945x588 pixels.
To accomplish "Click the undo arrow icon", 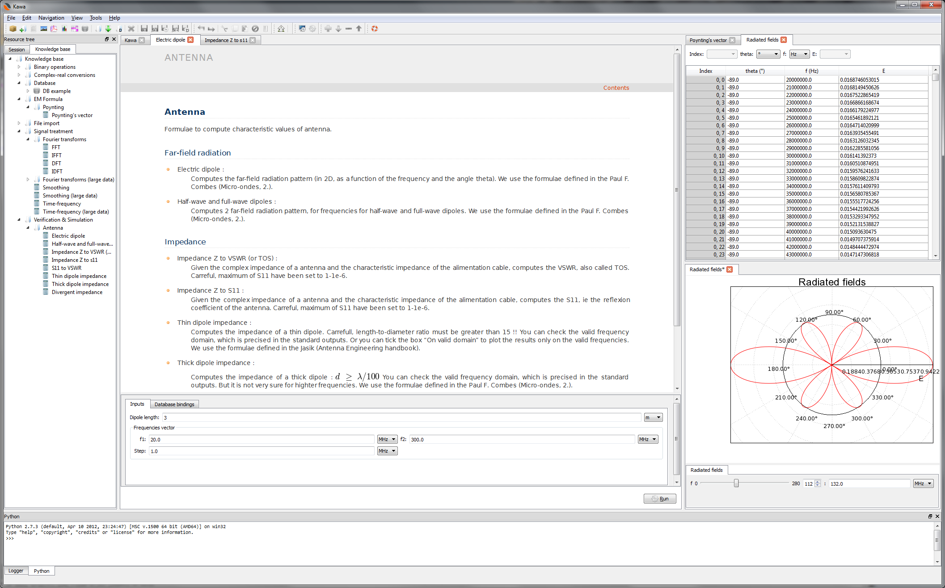I will [x=201, y=29].
